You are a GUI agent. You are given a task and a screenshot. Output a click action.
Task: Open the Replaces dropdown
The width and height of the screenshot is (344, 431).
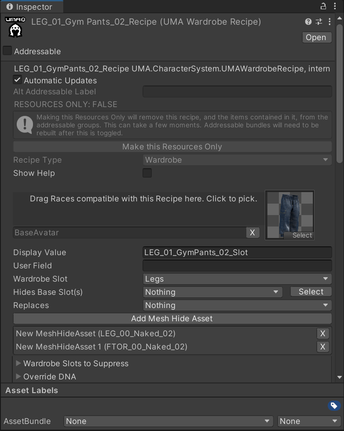pos(237,305)
